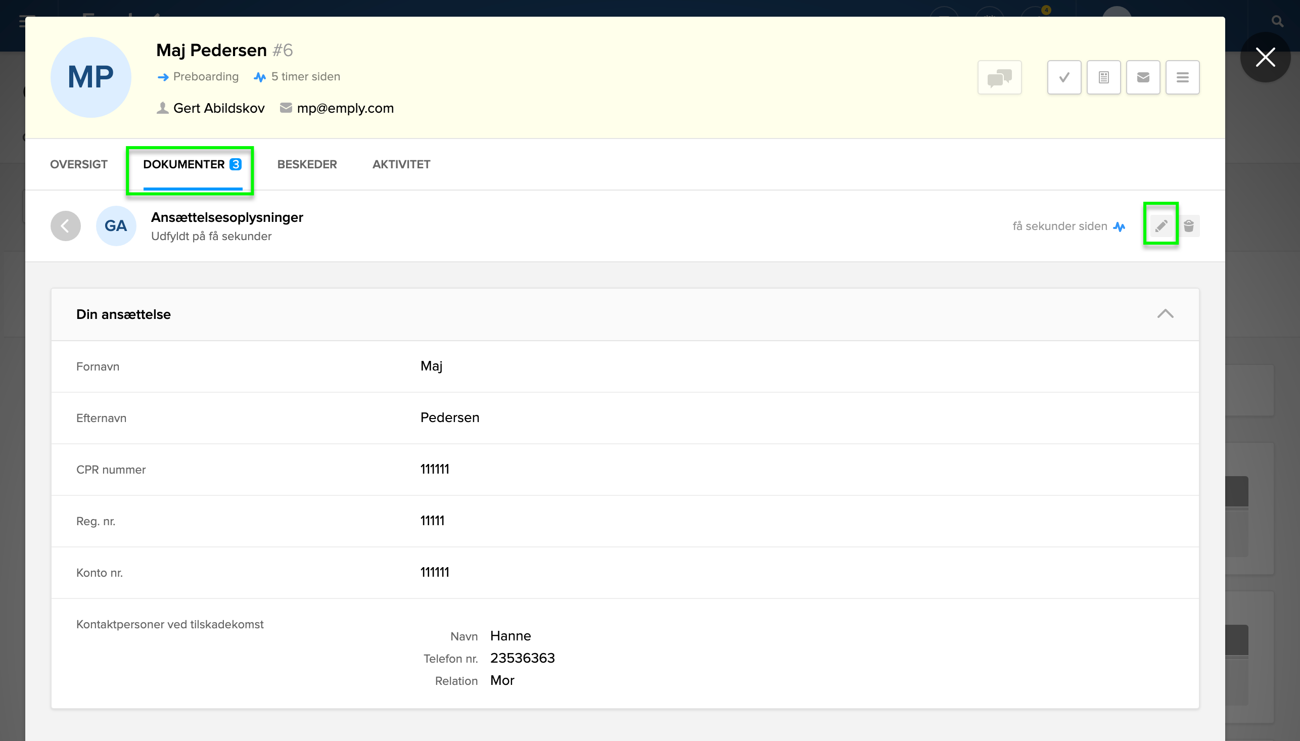This screenshot has width=1300, height=741.
Task: Open the hamburger more-actions menu button
Action: click(x=1182, y=77)
